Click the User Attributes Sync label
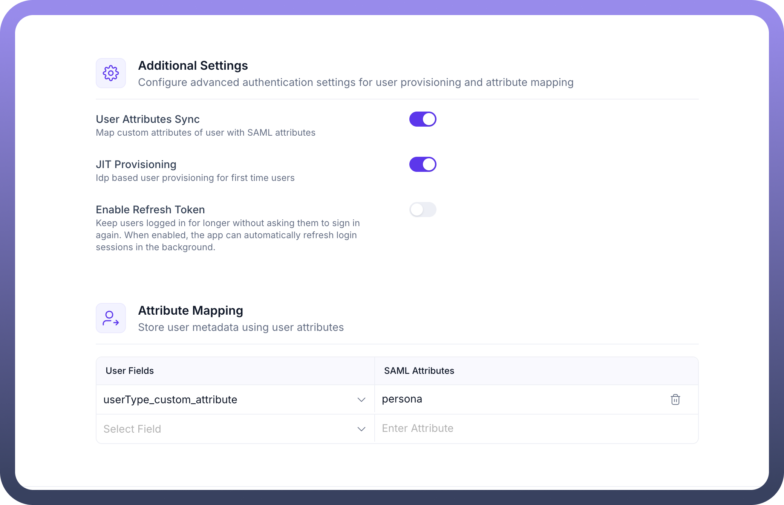The image size is (784, 505). 147,119
